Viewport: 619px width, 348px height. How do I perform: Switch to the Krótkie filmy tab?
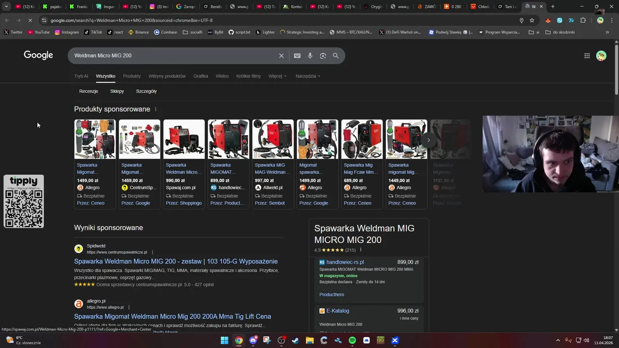[249, 76]
